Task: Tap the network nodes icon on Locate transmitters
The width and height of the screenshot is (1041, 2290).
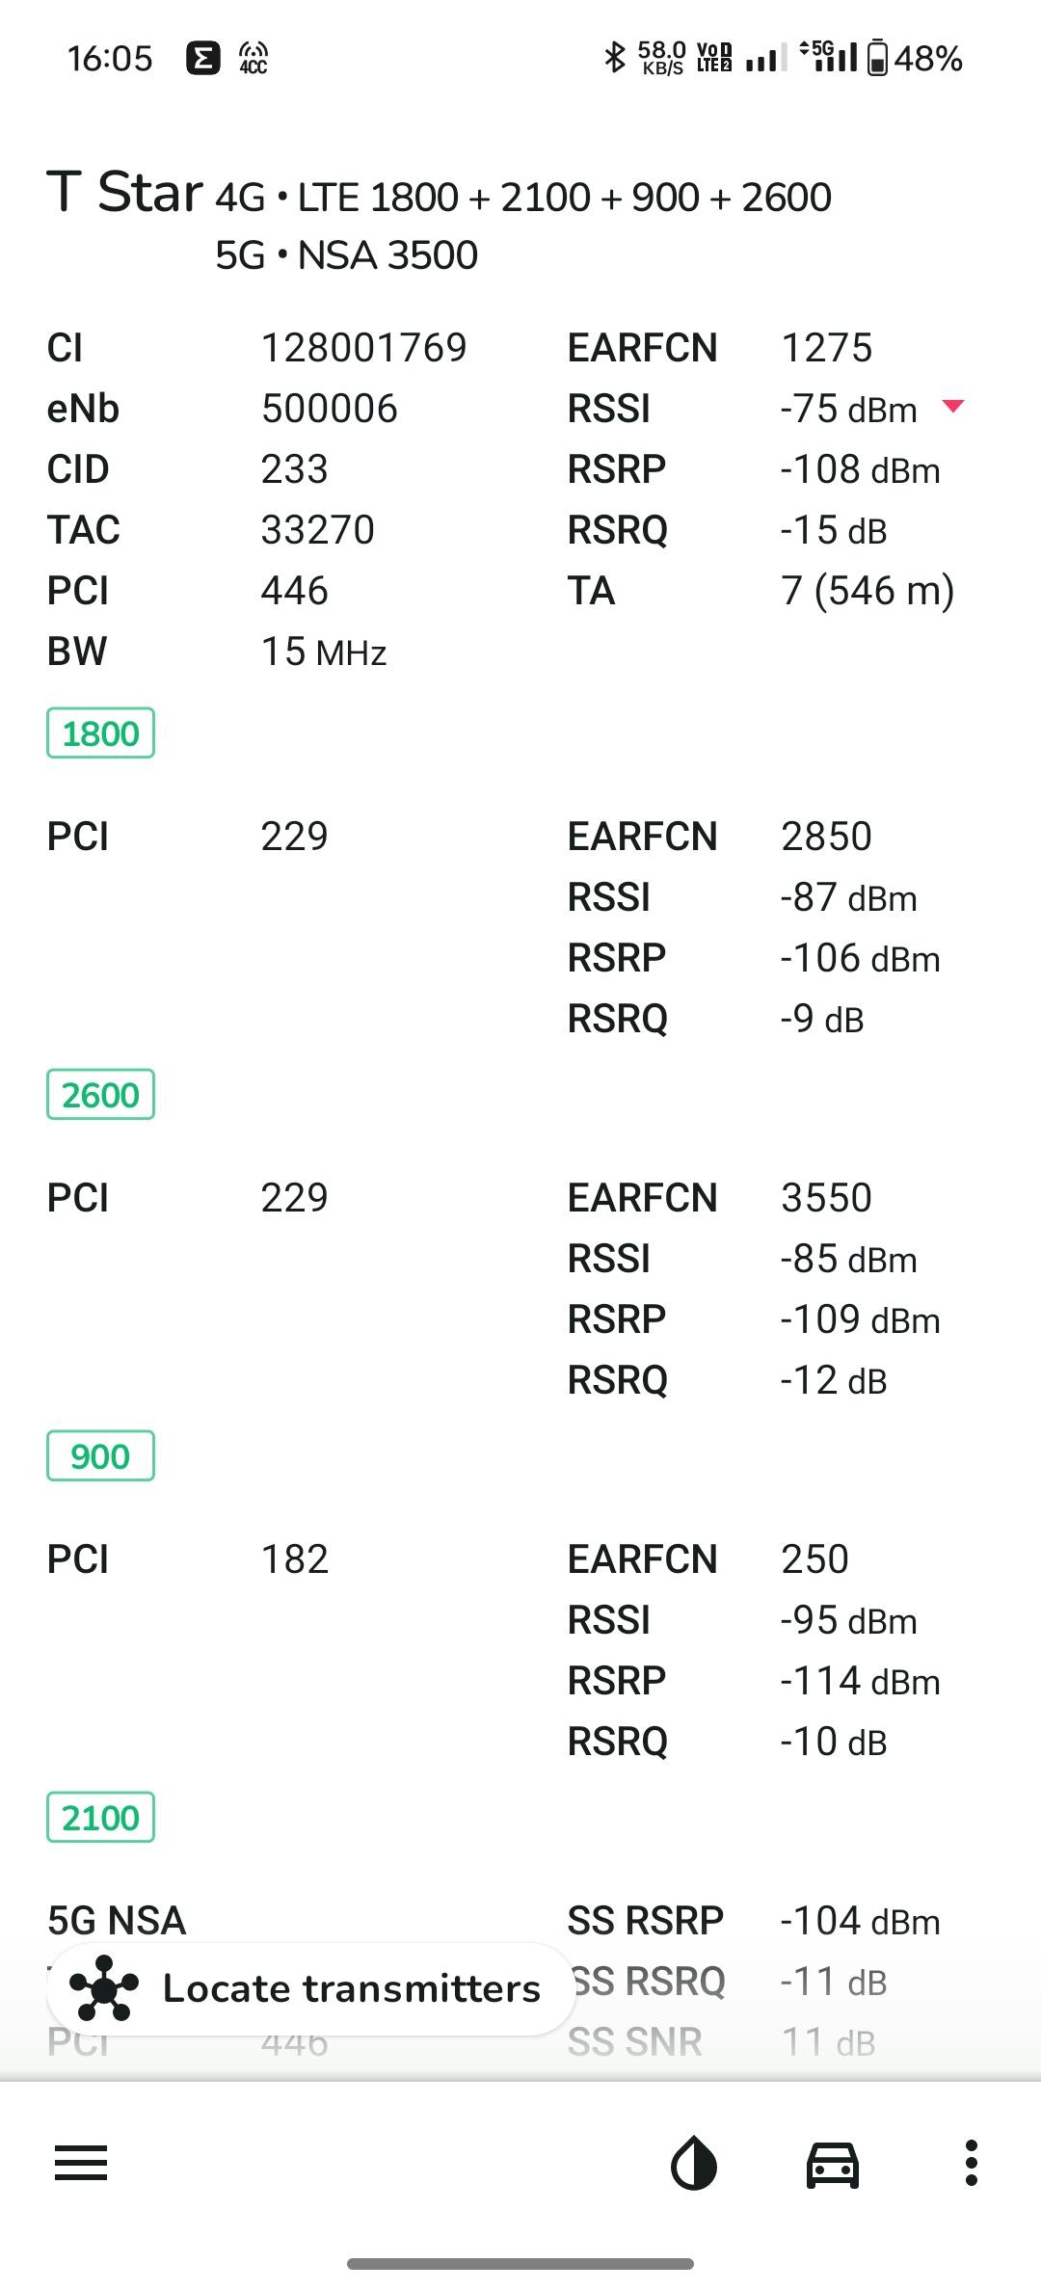Action: click(104, 1988)
